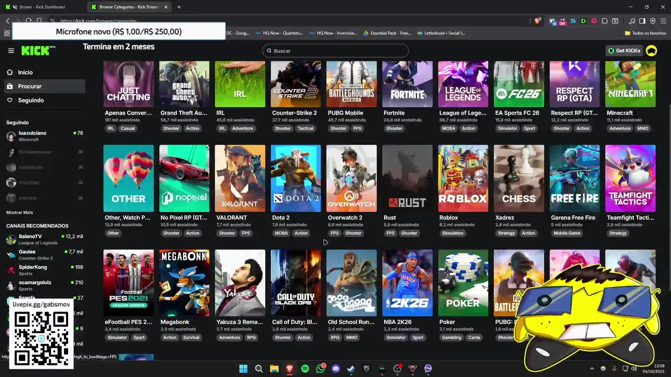
Task: Open the Poker category thumbnail
Action: (463, 283)
